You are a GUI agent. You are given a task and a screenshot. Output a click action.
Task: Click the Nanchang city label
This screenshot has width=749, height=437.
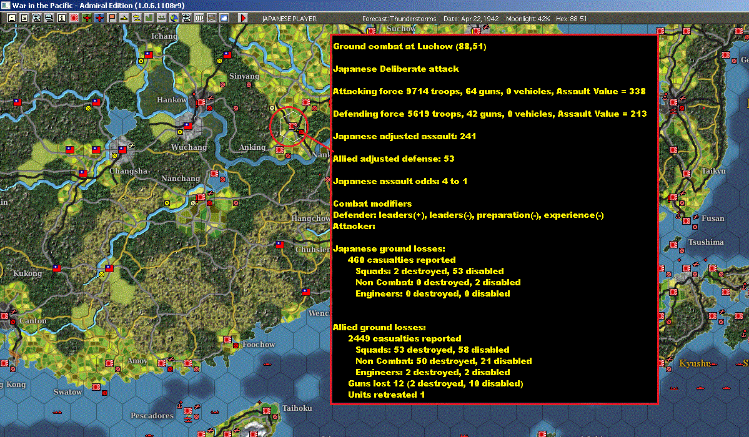coord(181,179)
